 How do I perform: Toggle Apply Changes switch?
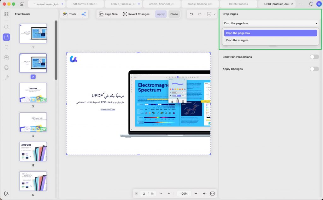click(x=314, y=69)
